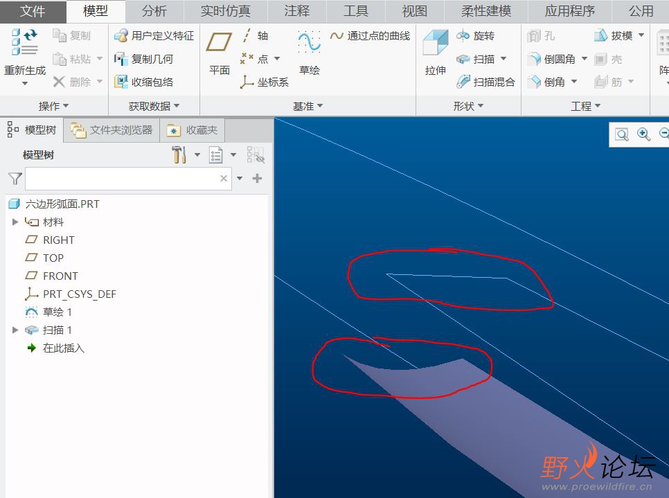
Task: Switch to the 实时仿真 ribbon tab
Action: [225, 11]
